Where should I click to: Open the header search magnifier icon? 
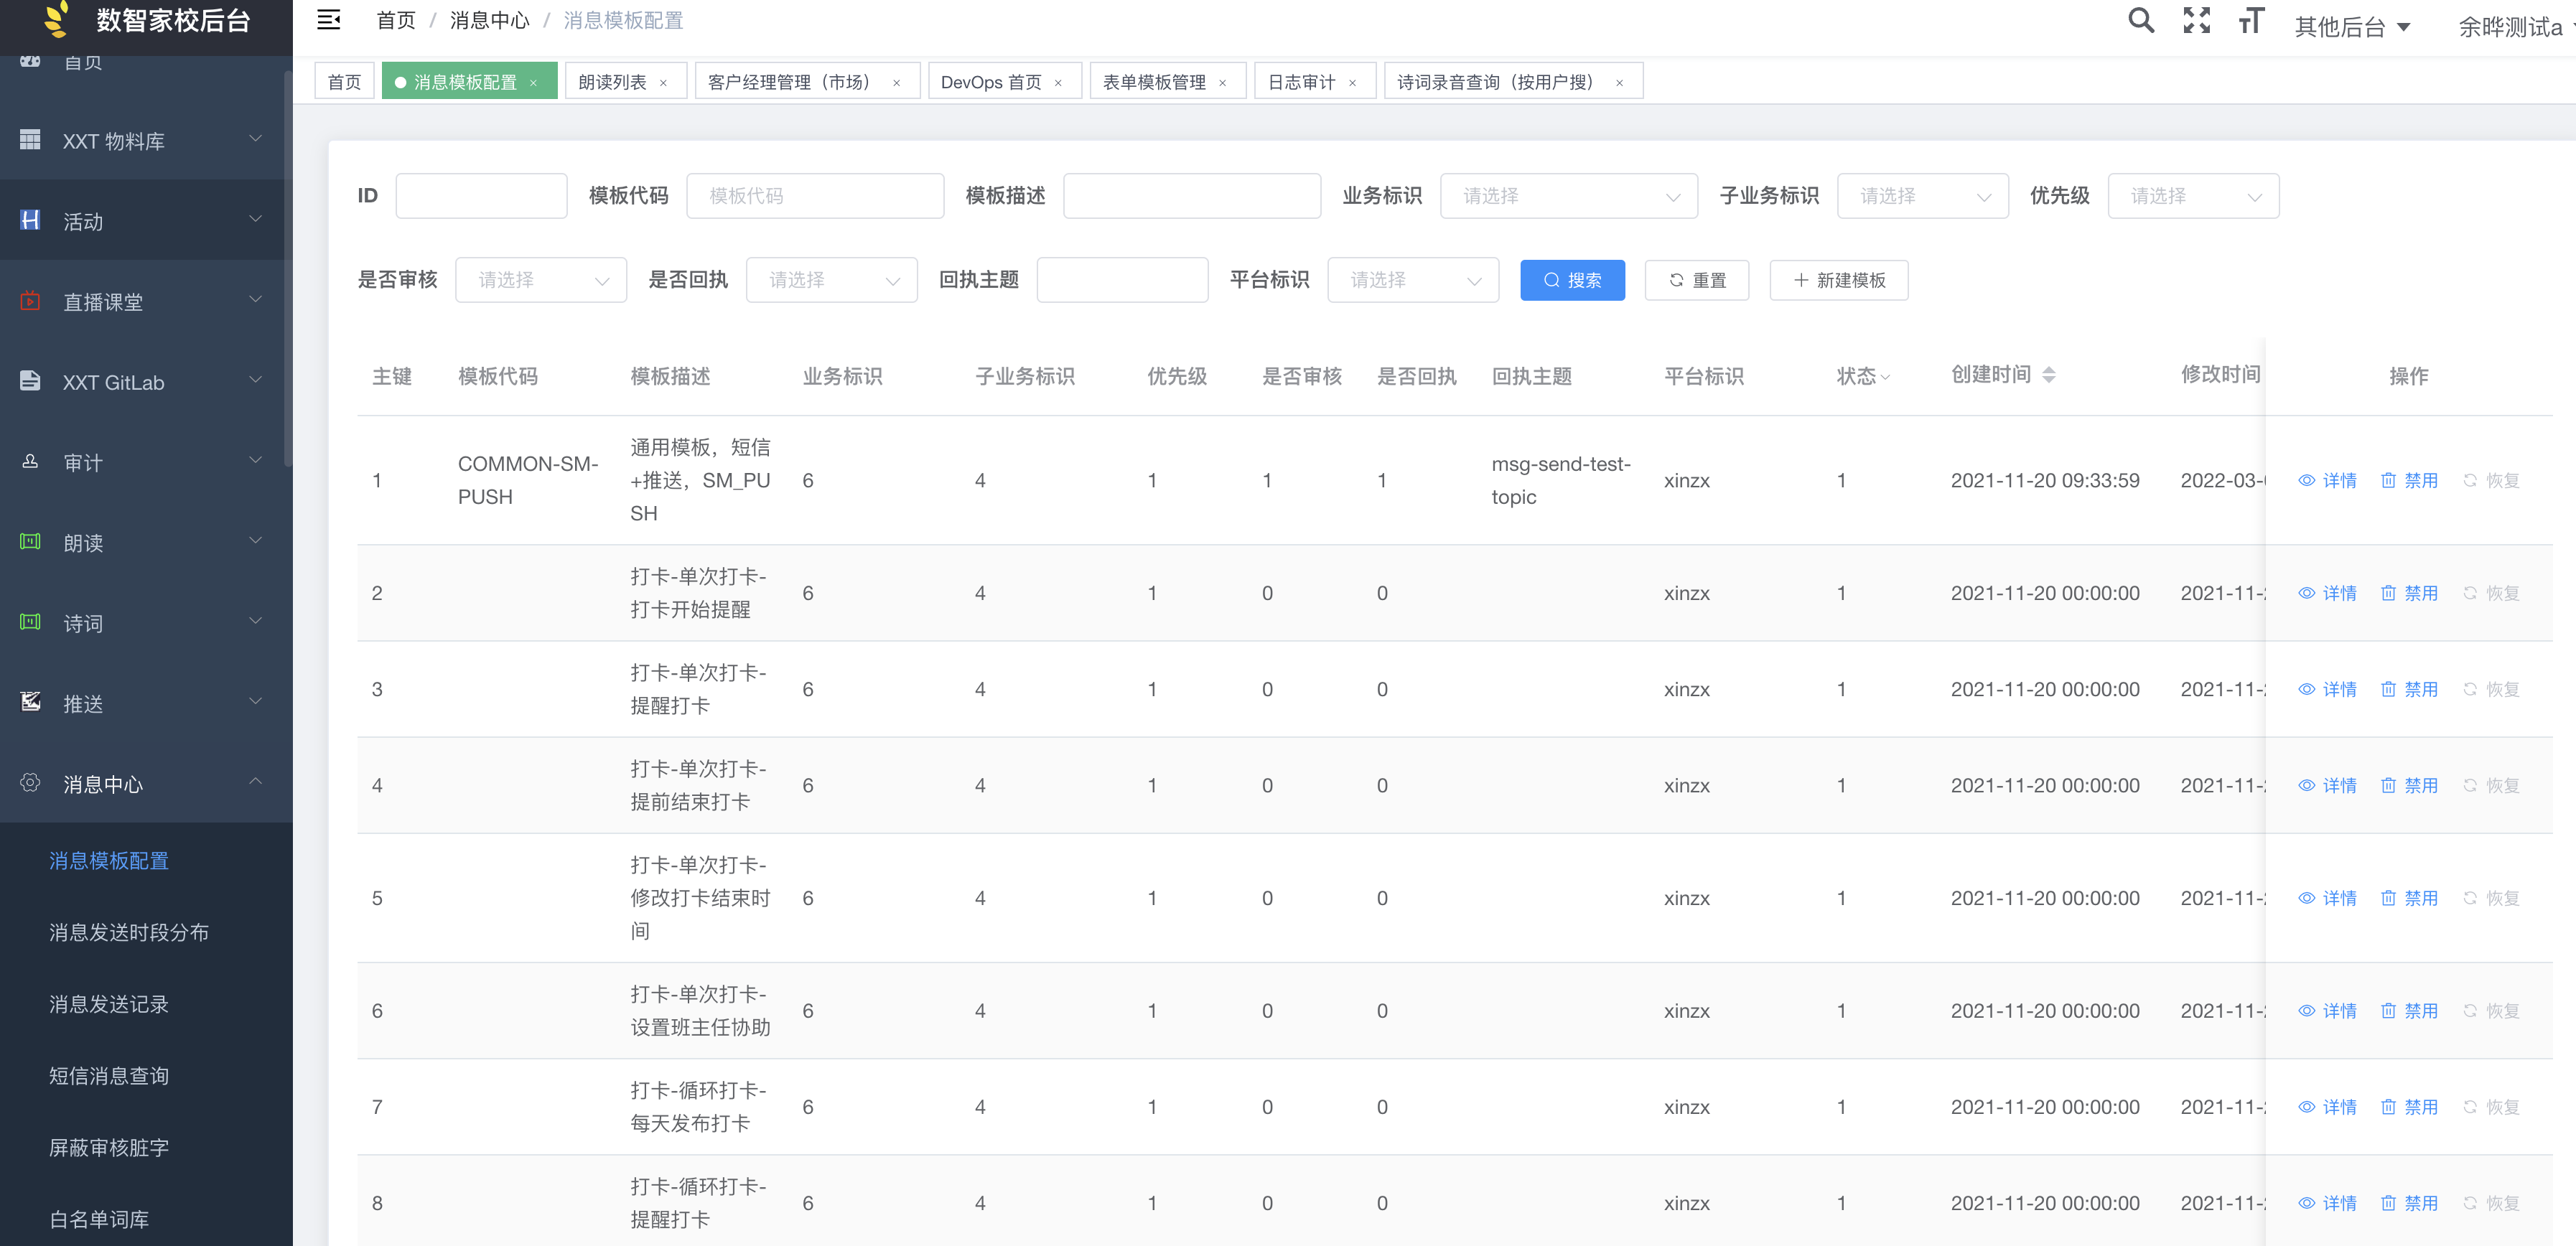click(2140, 20)
